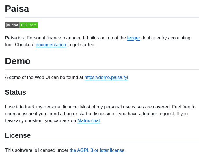Click the green "133 users" badge

pos(29,25)
